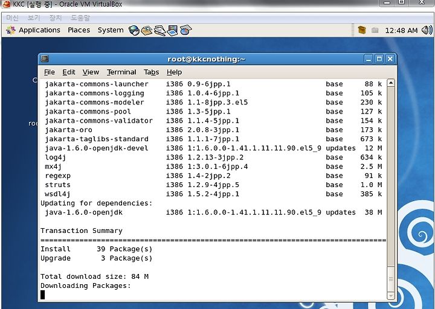Click the java-1.6.0-openjdk-devel package name
This screenshot has height=309, width=435.
[x=97, y=148]
